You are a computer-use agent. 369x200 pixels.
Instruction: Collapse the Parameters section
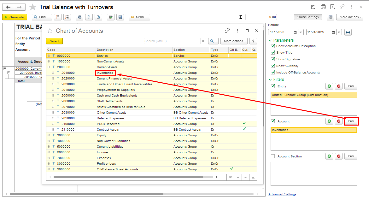pyautogui.click(x=270, y=40)
